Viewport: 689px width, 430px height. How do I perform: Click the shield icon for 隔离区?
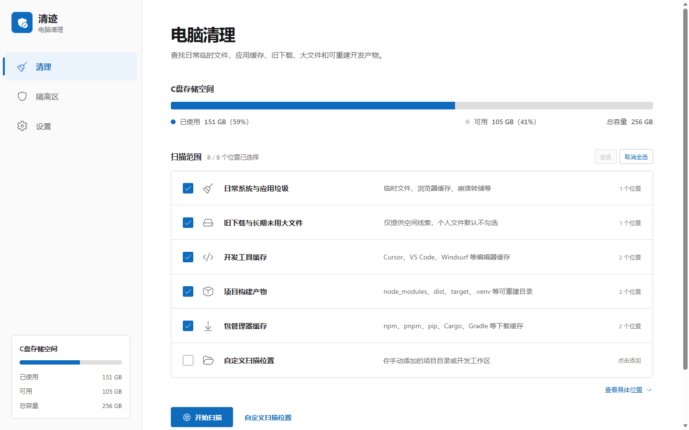click(x=22, y=97)
